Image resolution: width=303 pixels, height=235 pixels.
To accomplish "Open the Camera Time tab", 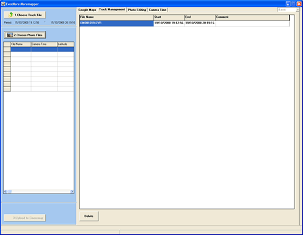I will (158, 10).
